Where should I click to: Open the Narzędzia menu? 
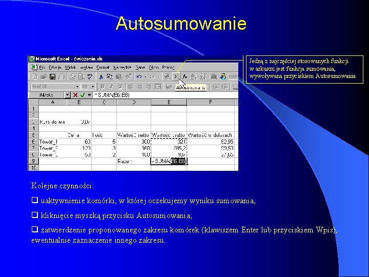(x=122, y=68)
